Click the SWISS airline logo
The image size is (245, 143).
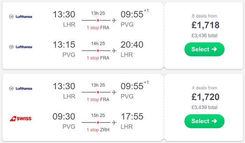[x=21, y=119]
